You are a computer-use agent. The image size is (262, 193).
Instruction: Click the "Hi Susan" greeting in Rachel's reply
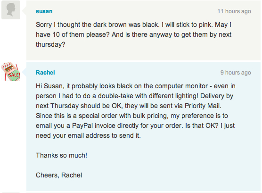point(50,86)
